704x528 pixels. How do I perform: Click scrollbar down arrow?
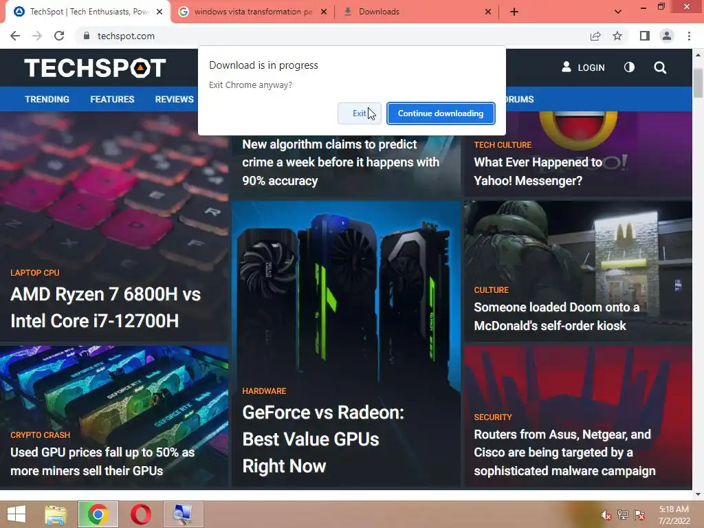pyautogui.click(x=698, y=494)
